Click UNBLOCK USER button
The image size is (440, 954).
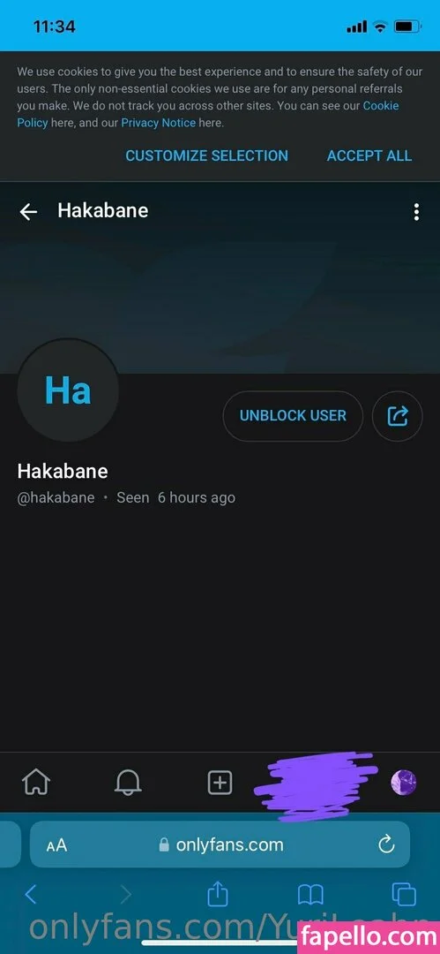point(293,416)
